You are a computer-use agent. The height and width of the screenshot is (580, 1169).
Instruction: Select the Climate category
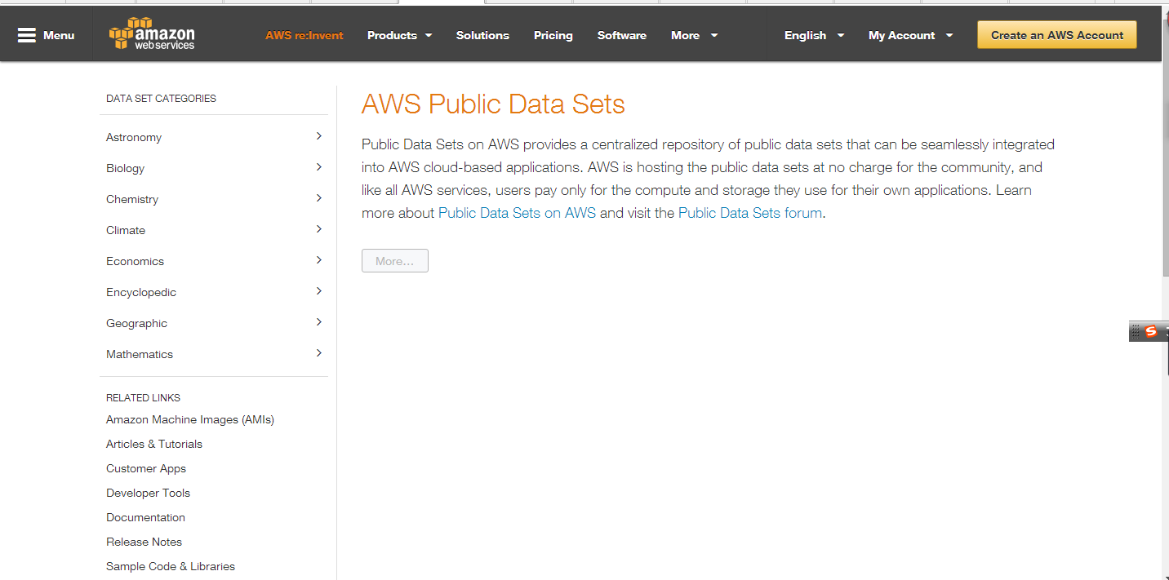click(126, 230)
